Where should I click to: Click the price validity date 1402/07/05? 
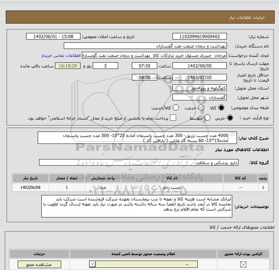click(199, 78)
